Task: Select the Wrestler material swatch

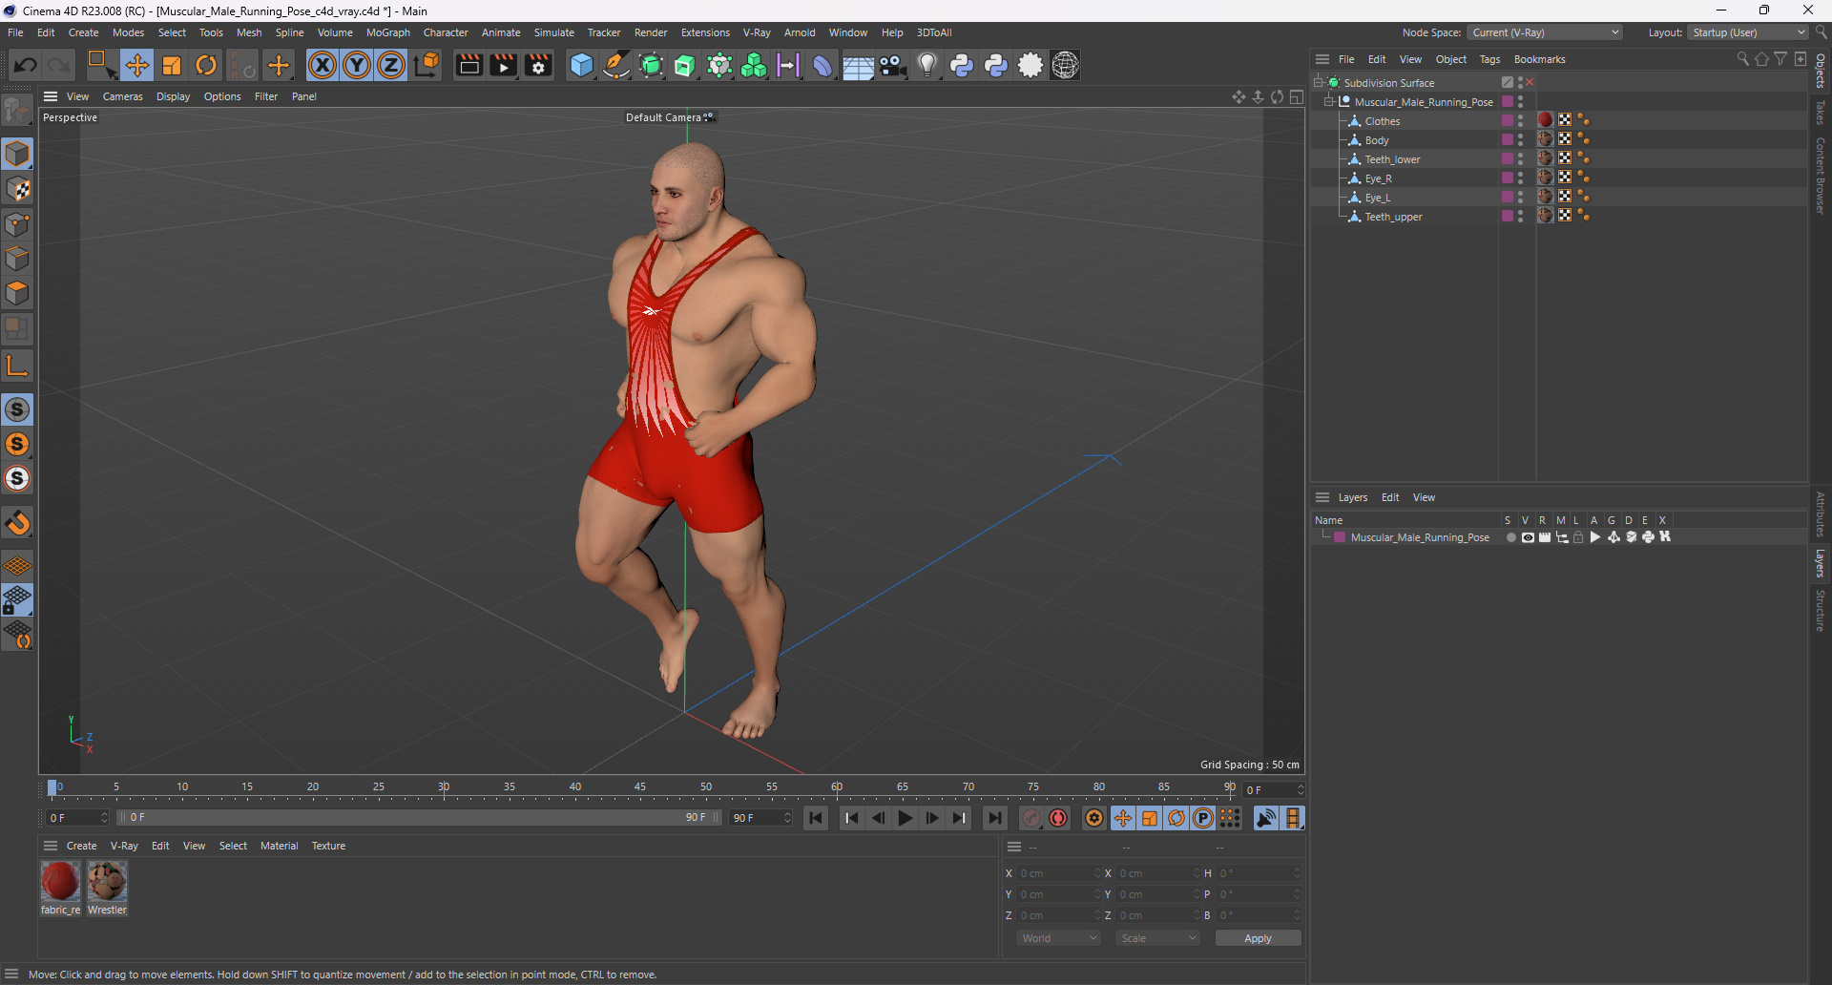Action: pyautogui.click(x=107, y=881)
